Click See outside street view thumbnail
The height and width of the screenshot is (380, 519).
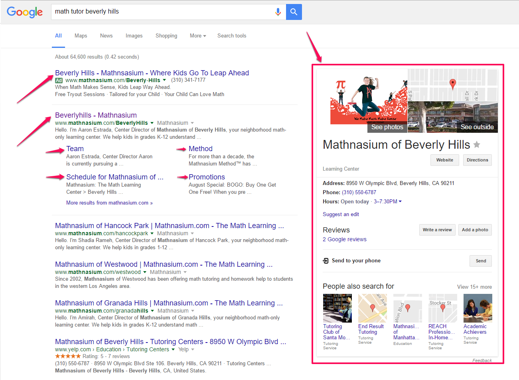[453, 117]
